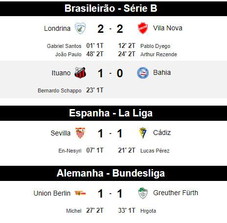Open the Sevilla club crest
The width and height of the screenshot is (227, 223).
click(x=80, y=133)
